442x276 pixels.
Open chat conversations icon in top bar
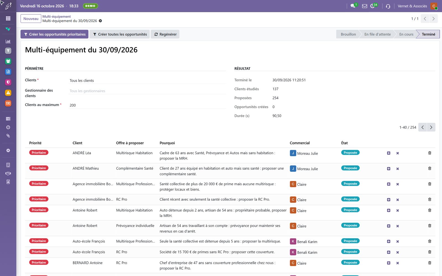point(353,6)
